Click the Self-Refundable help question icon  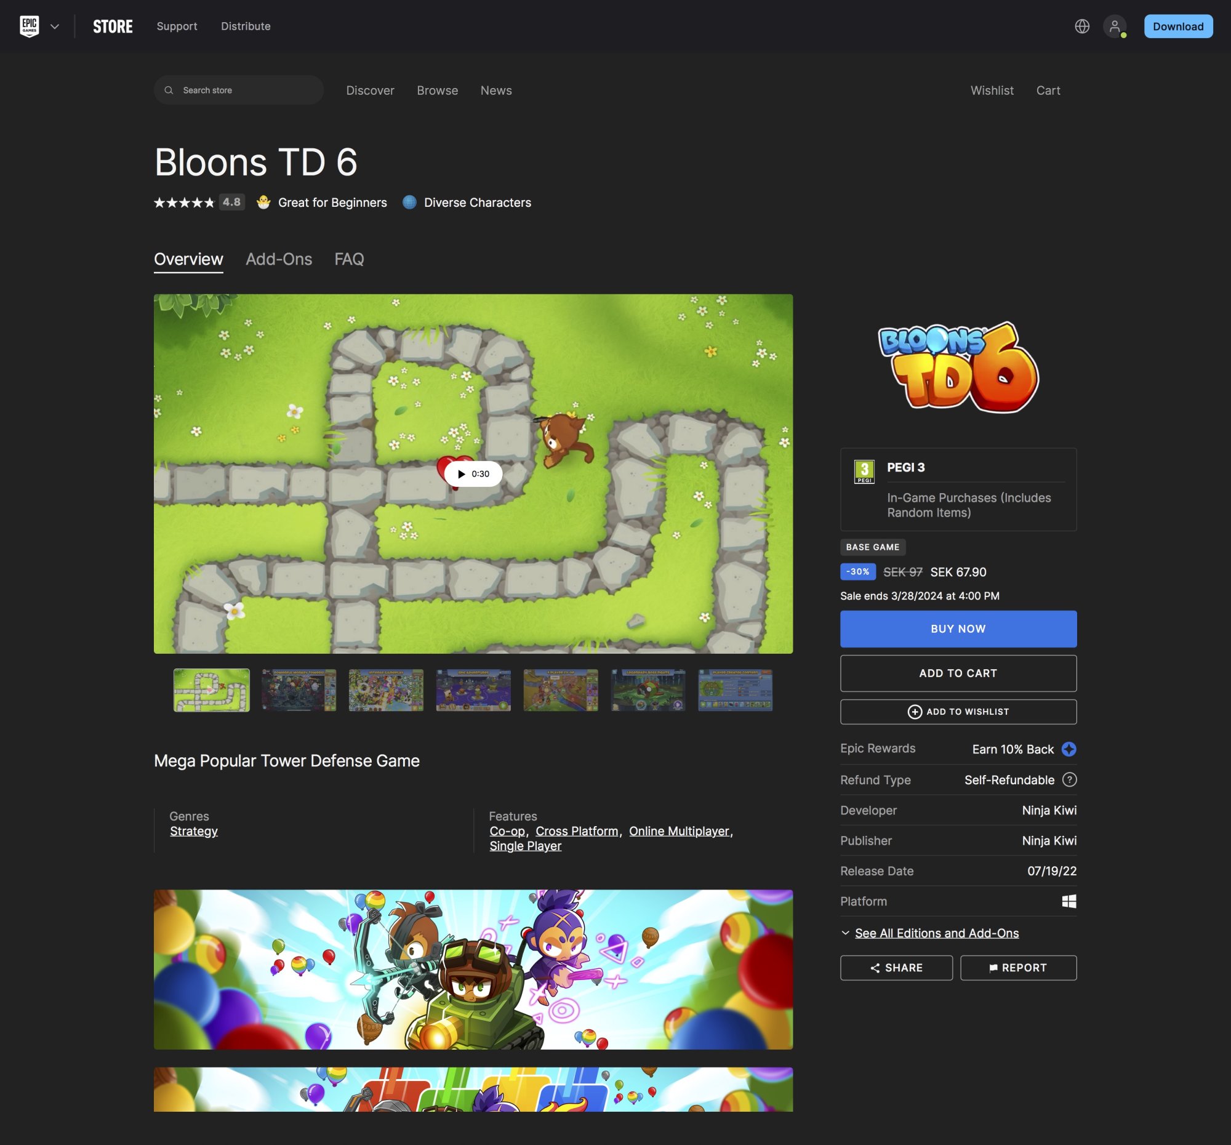[x=1069, y=779]
